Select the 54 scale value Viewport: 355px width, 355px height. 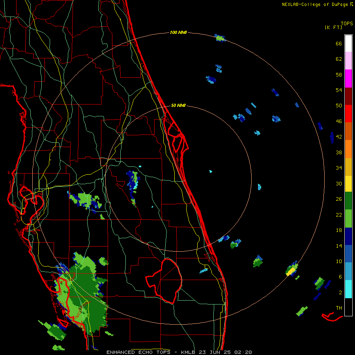[339, 90]
